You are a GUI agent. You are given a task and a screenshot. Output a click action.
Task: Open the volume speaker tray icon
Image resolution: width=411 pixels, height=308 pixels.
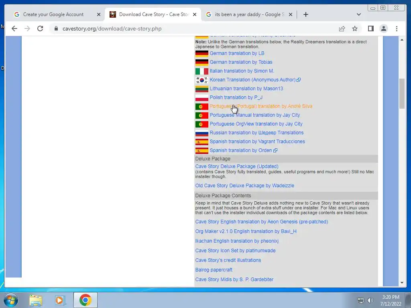pyautogui.click(x=370, y=300)
